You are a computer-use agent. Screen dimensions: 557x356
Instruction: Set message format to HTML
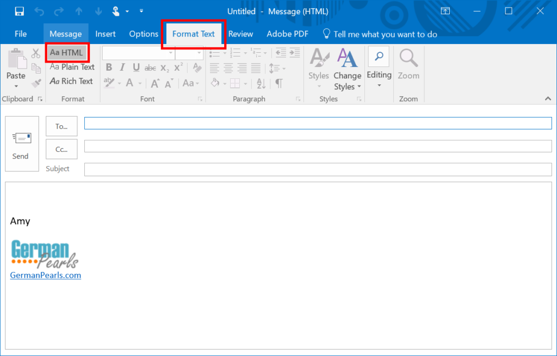[x=67, y=53]
